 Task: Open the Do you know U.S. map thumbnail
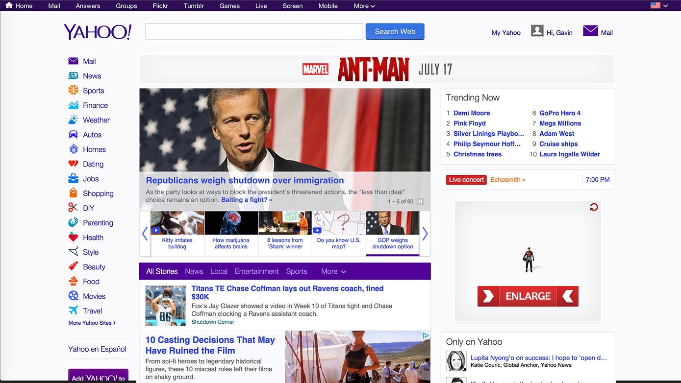click(339, 234)
